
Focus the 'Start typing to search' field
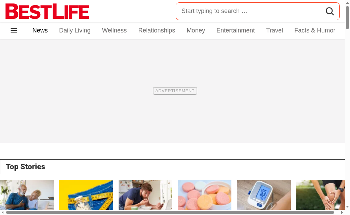[248, 11]
